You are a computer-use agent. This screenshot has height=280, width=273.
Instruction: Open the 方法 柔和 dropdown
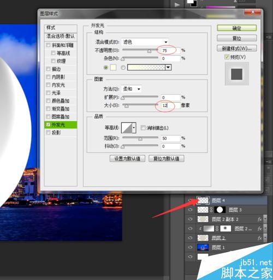tap(132, 89)
